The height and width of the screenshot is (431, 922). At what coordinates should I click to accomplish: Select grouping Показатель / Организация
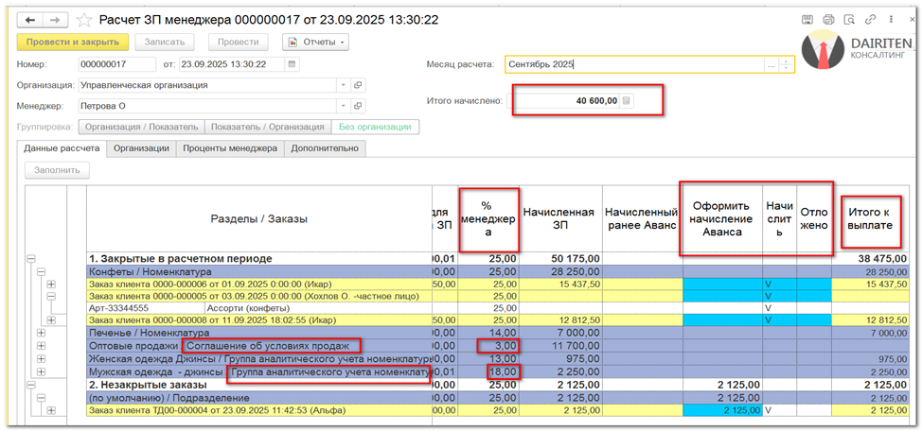pos(268,127)
